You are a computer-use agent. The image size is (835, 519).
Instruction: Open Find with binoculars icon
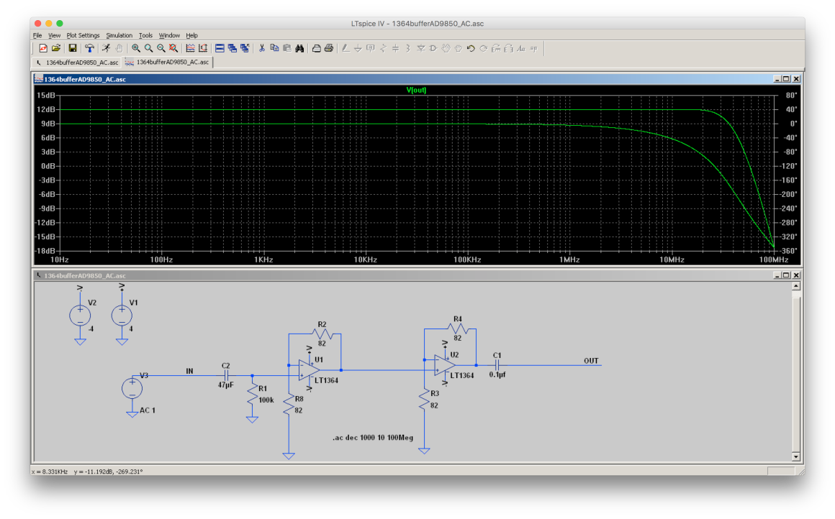coord(300,48)
